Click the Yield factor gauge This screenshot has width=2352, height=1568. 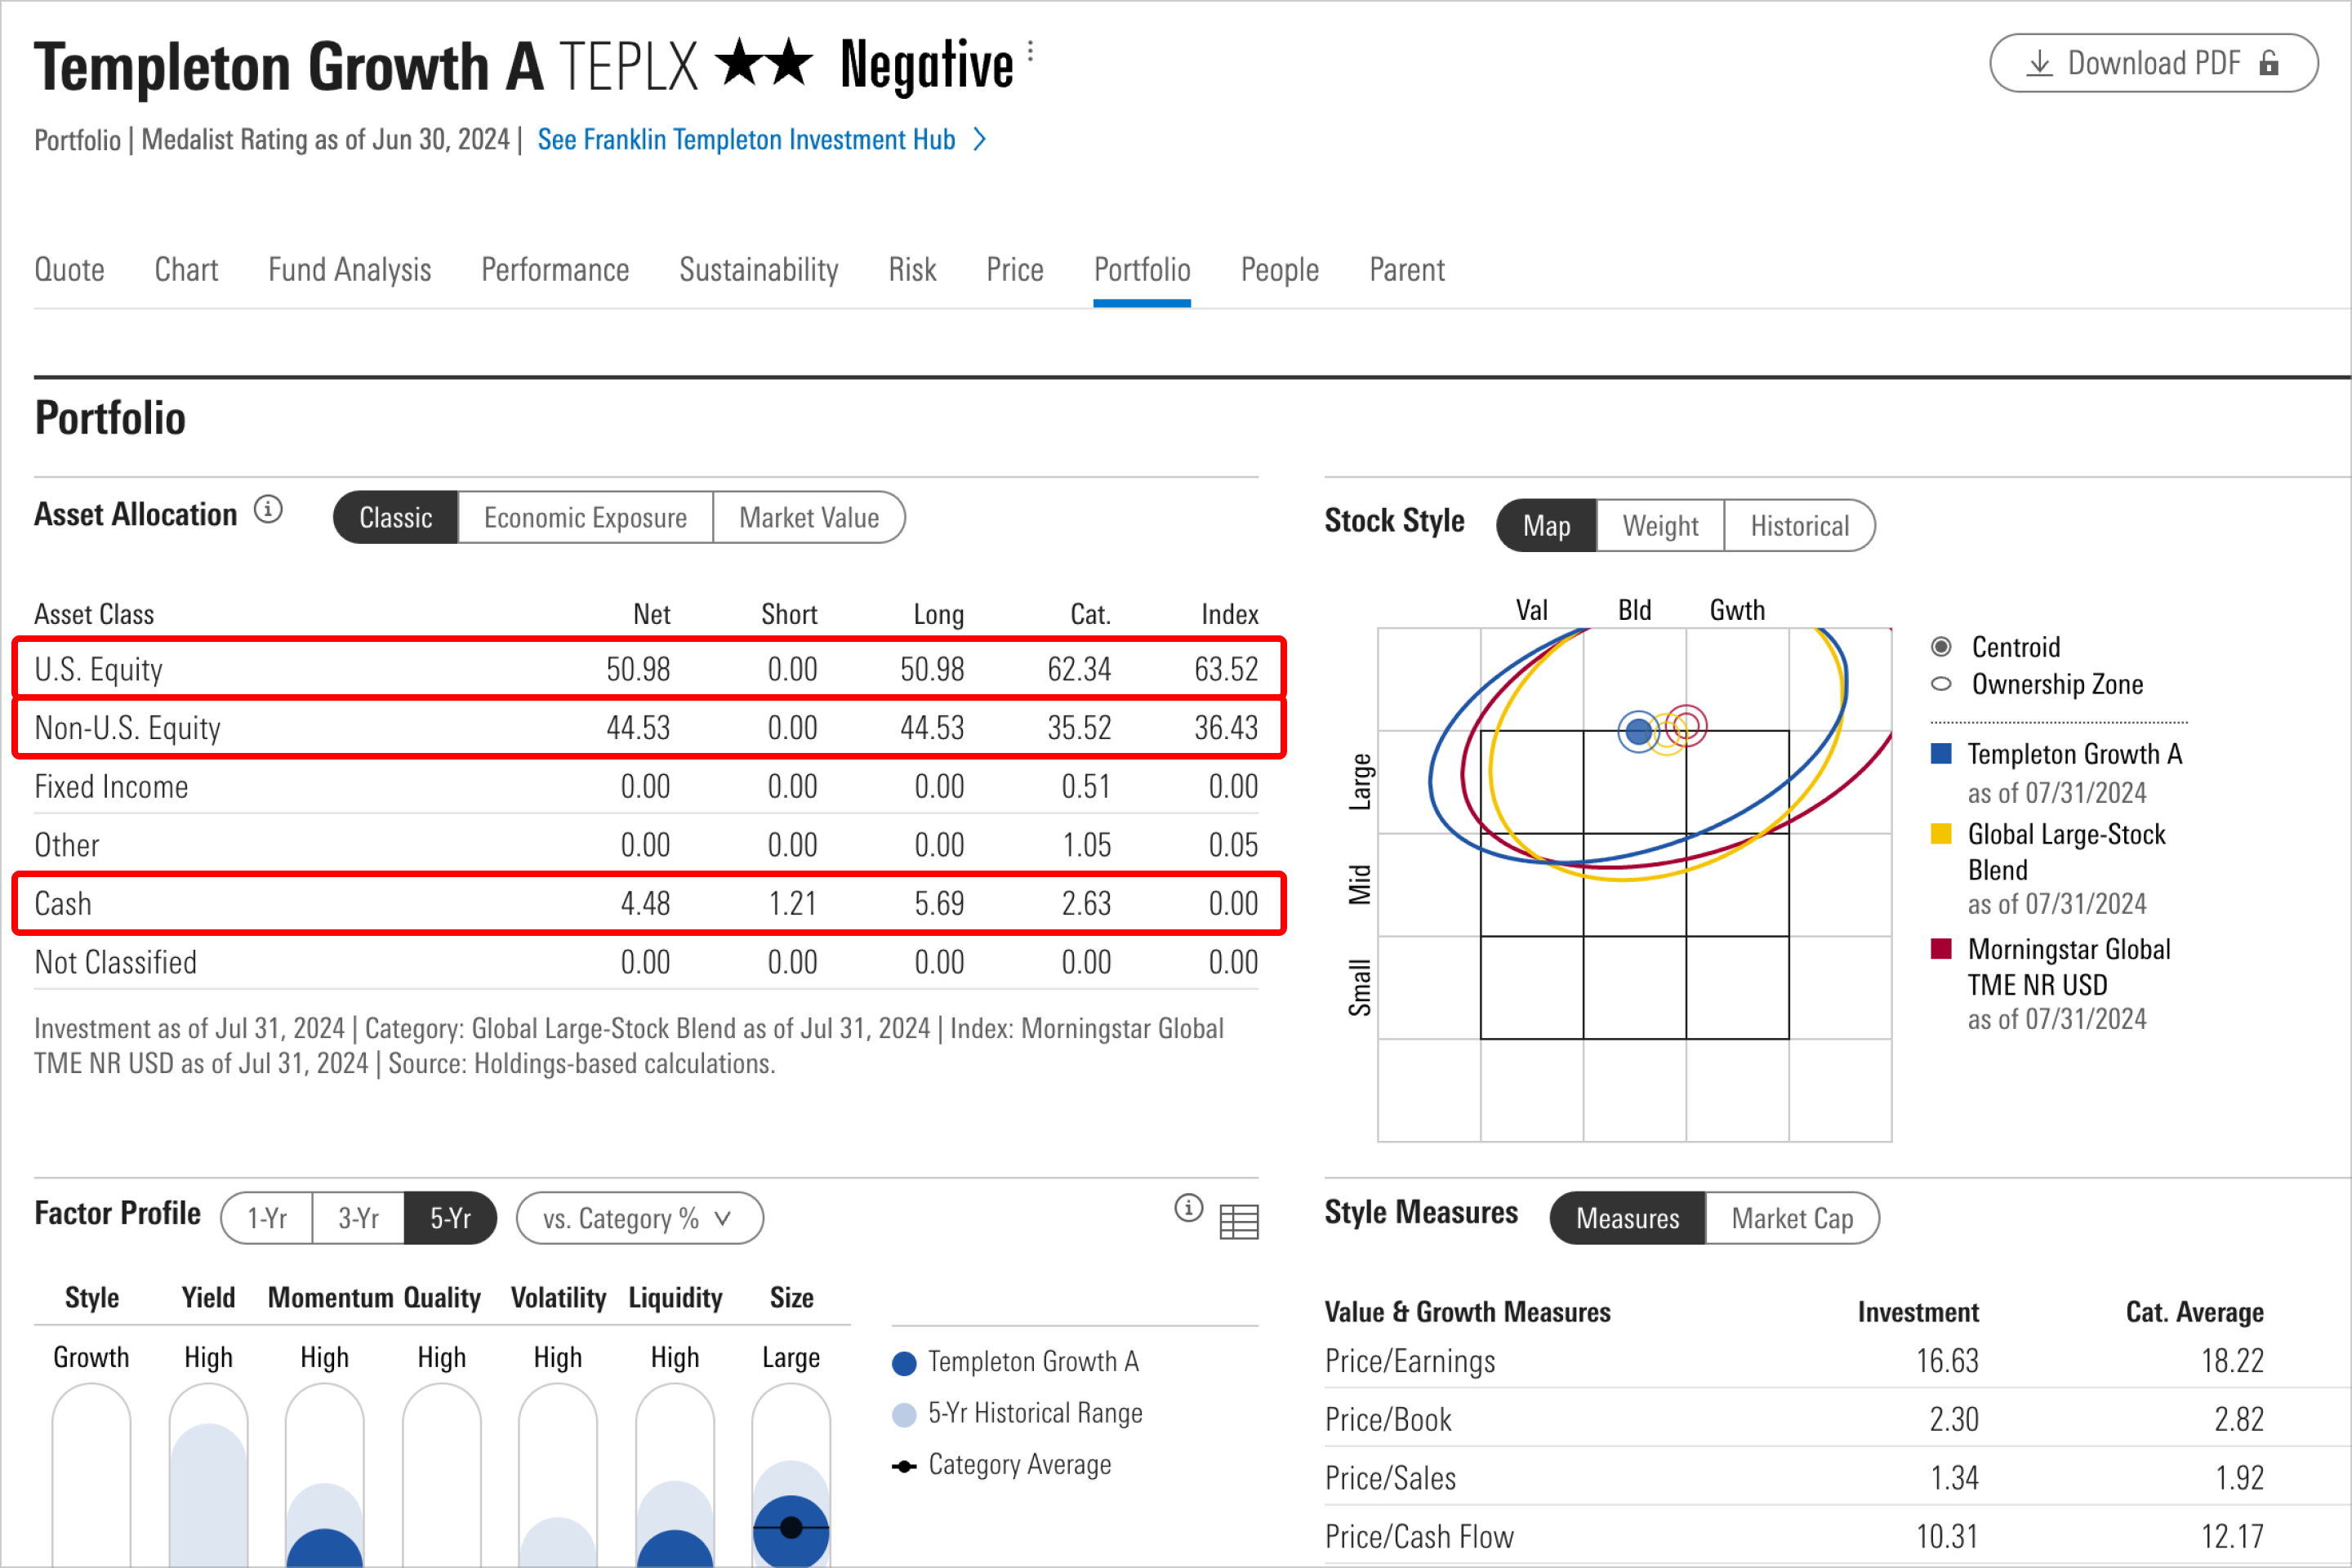click(208, 1475)
